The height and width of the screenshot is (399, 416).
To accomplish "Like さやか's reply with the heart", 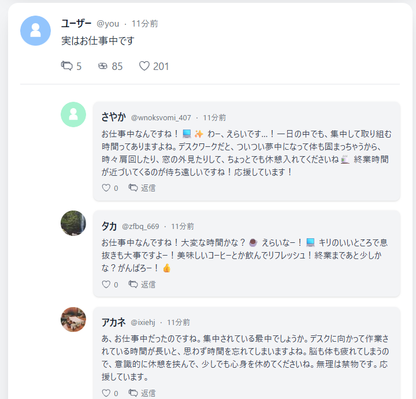I will pos(106,188).
